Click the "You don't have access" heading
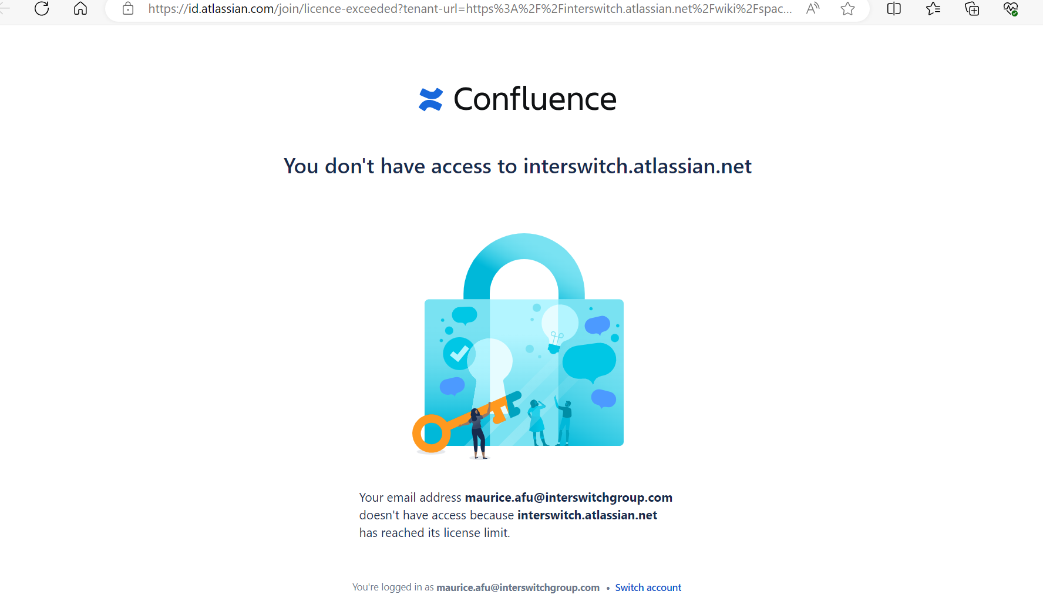The image size is (1043, 611). coord(517,166)
